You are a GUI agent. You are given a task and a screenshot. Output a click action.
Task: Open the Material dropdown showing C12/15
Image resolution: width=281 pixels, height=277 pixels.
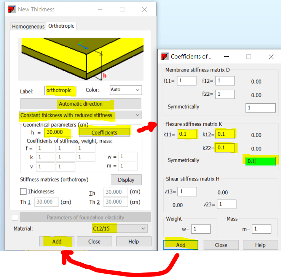(120, 228)
